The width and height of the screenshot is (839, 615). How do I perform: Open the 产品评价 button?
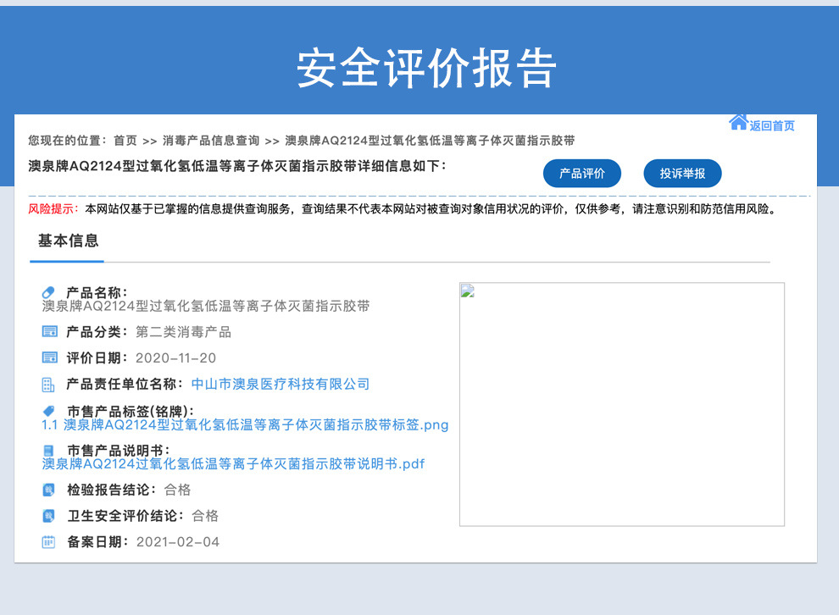click(582, 174)
